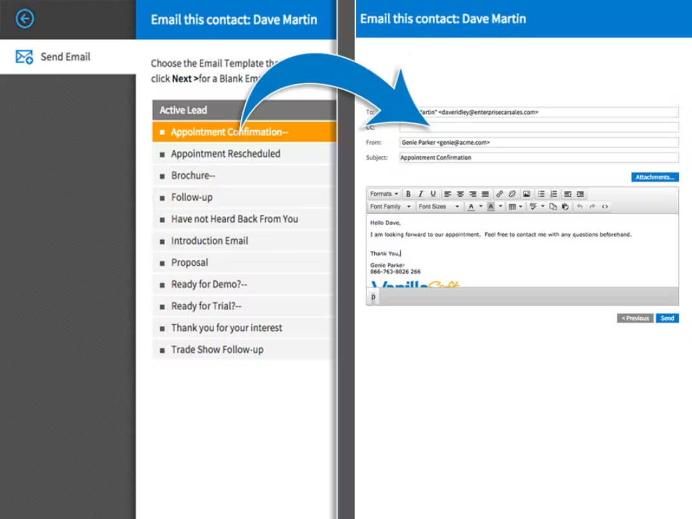
Task: Click the Subject input field
Action: tap(539, 158)
